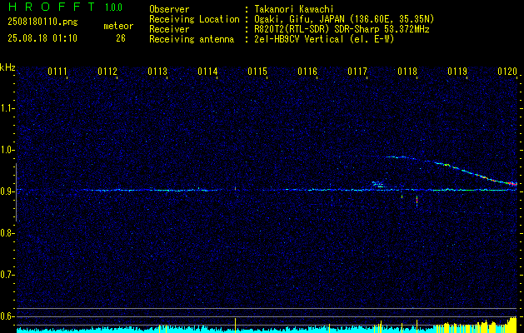Click the Receiving Location label

[194, 19]
